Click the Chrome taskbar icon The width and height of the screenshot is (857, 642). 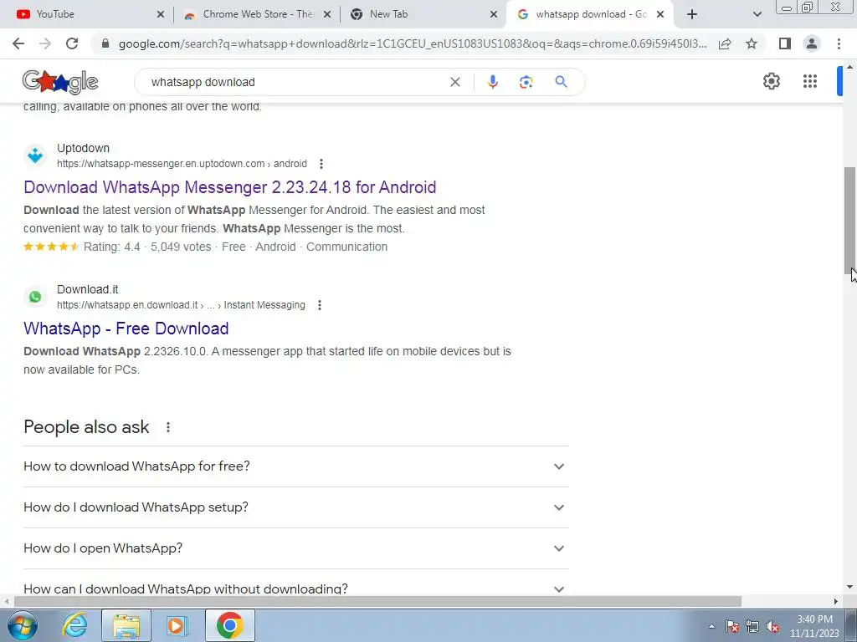(x=229, y=625)
